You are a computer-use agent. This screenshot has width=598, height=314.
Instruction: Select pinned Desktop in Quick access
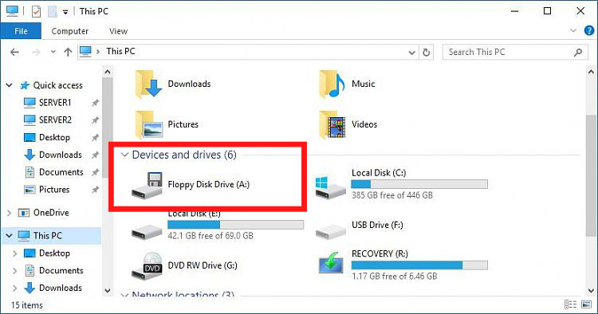[x=54, y=137]
